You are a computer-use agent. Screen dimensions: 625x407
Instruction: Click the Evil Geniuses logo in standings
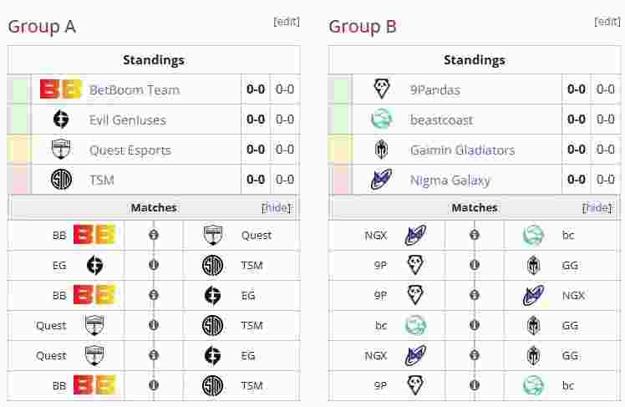[61, 120]
